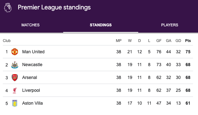Screen dimensions: 198x115
Task: Open the Aston Villa team name
Action: (x=33, y=103)
